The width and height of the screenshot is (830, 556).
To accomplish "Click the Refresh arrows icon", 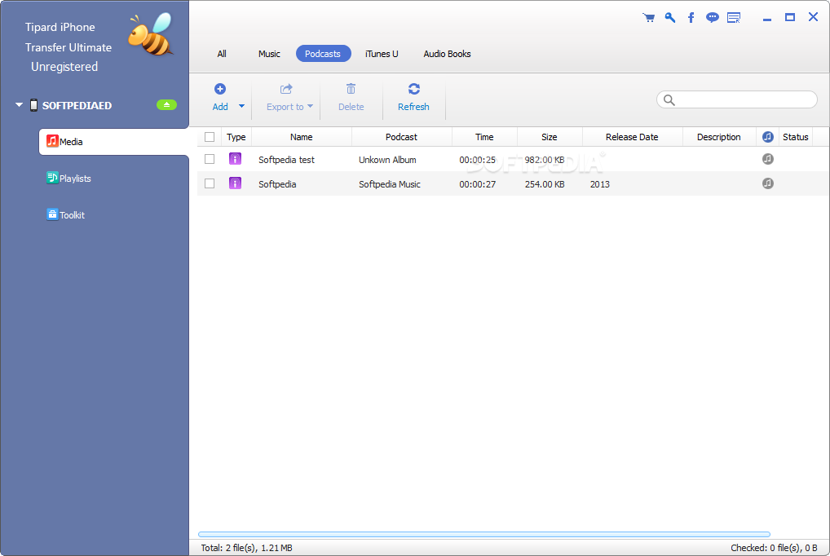I will pyautogui.click(x=414, y=89).
